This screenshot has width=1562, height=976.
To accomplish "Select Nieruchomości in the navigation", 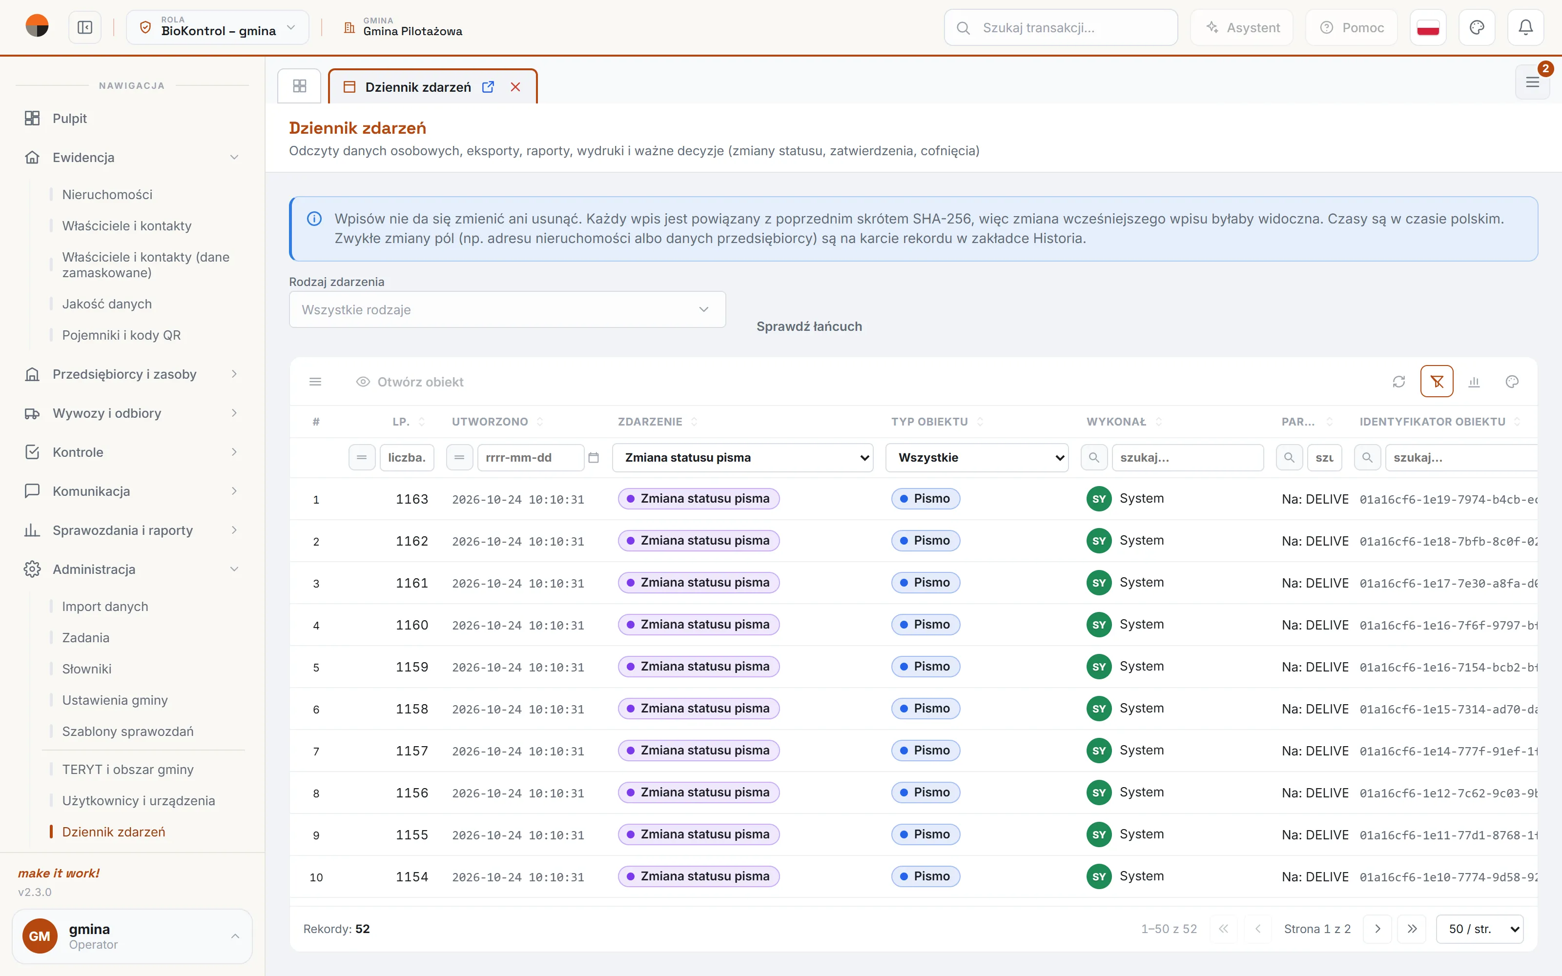I will 107,194.
